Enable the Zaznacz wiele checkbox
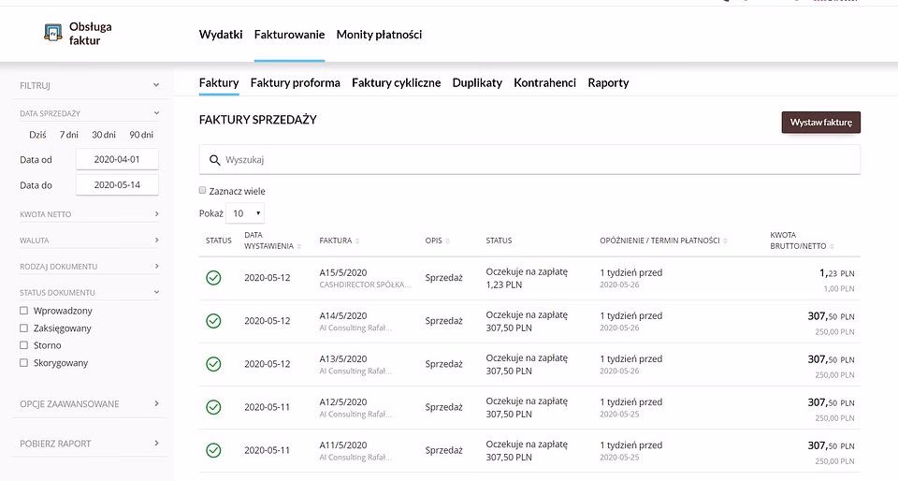This screenshot has width=898, height=481. 203,190
